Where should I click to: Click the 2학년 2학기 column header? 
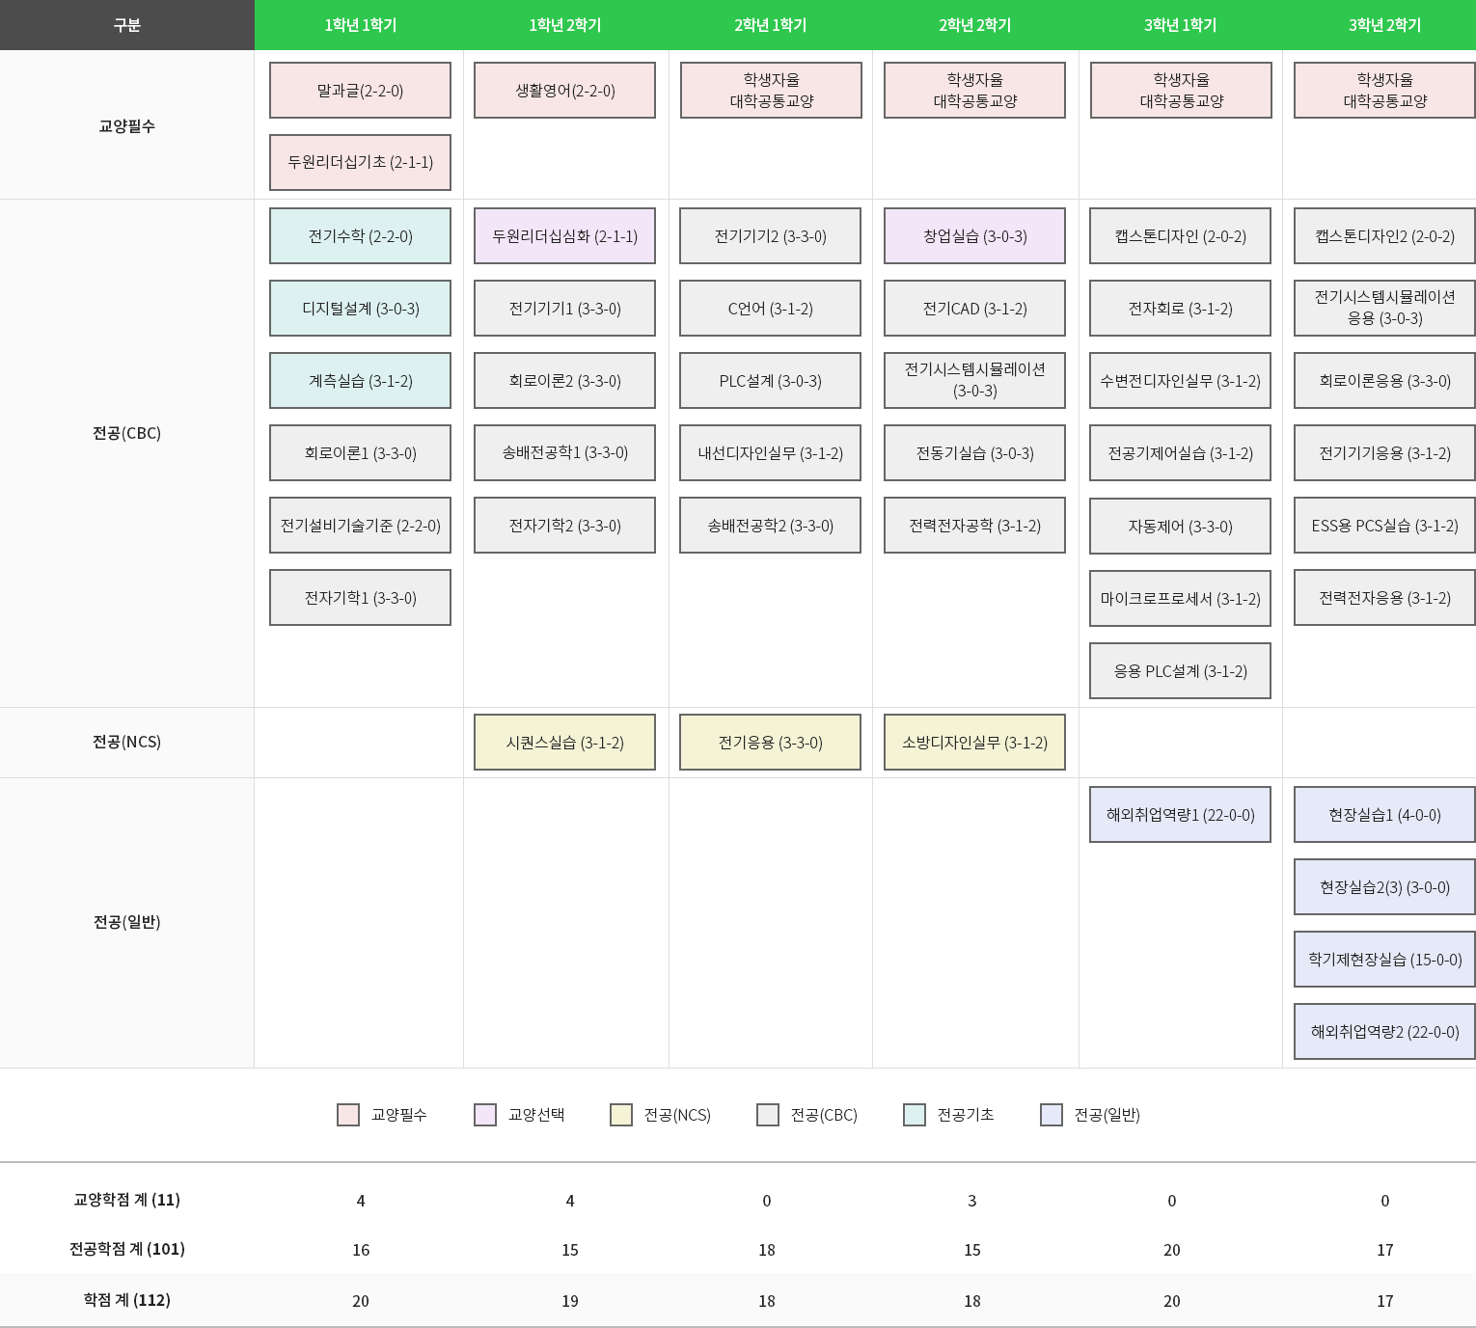tap(974, 25)
